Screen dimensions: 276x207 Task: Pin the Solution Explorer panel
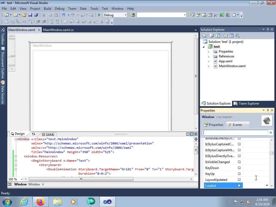268,29
